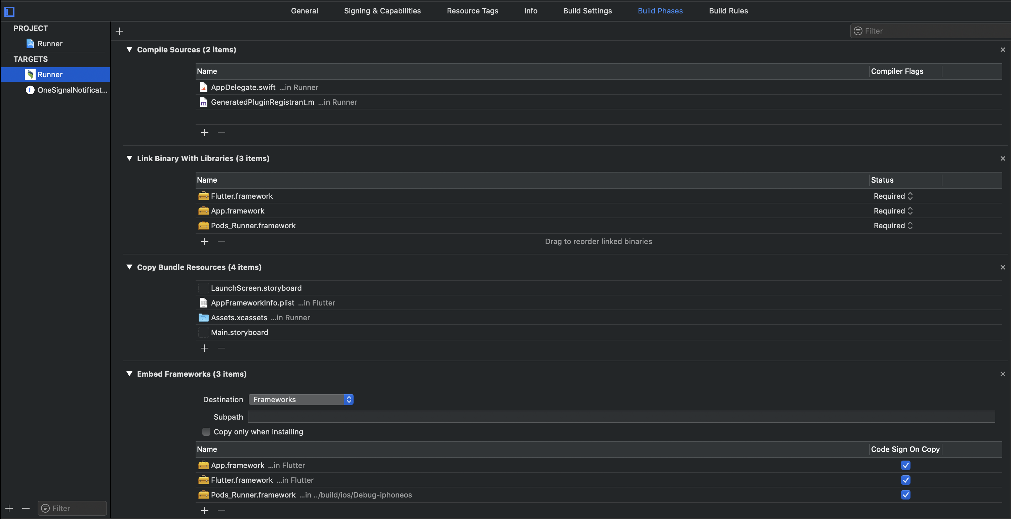Select the Runner project icon under PROJECT
1011x519 pixels.
(x=31, y=44)
